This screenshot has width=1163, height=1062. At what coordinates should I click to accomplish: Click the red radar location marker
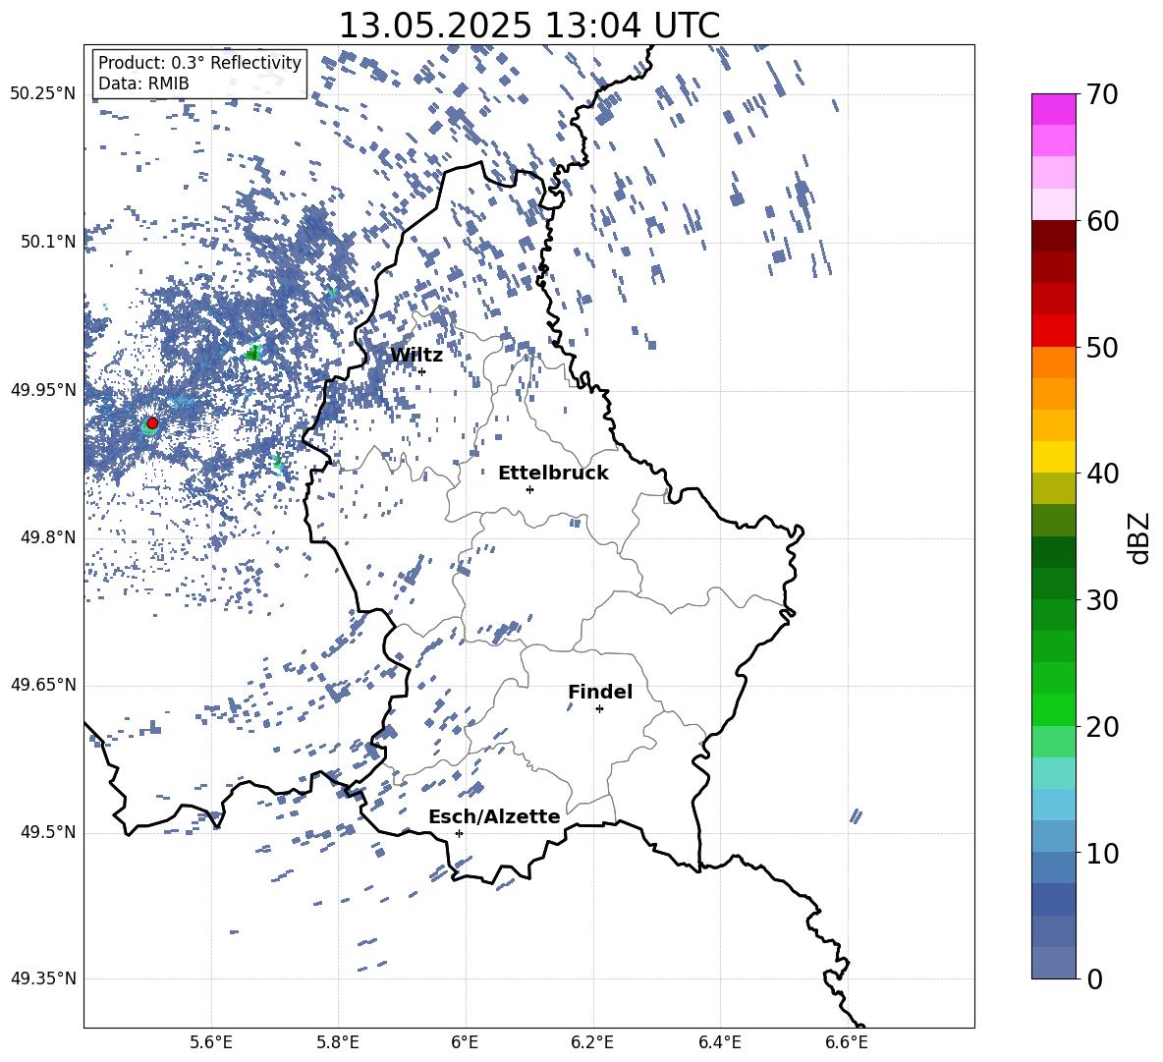152,423
